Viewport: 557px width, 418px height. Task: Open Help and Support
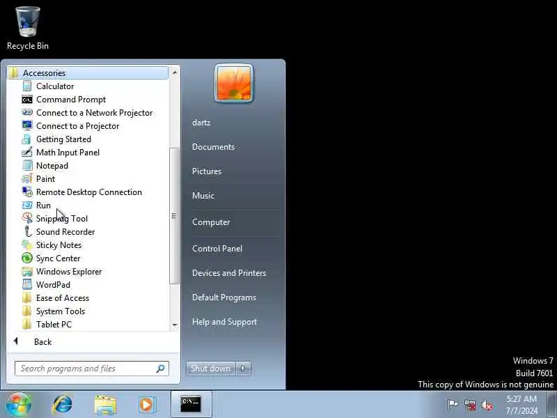tap(224, 322)
